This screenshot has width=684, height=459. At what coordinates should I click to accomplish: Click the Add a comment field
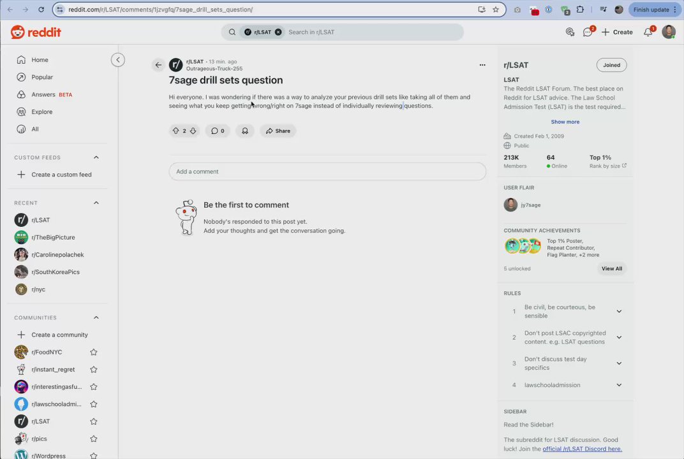coord(327,171)
